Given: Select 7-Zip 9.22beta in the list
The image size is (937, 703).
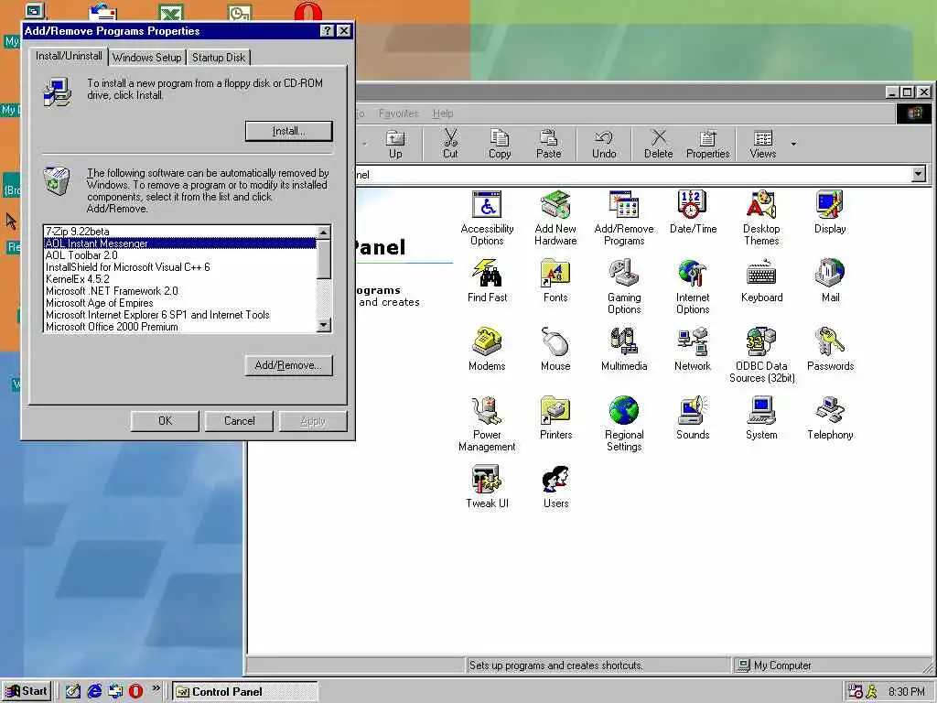Looking at the screenshot, I should coord(180,232).
